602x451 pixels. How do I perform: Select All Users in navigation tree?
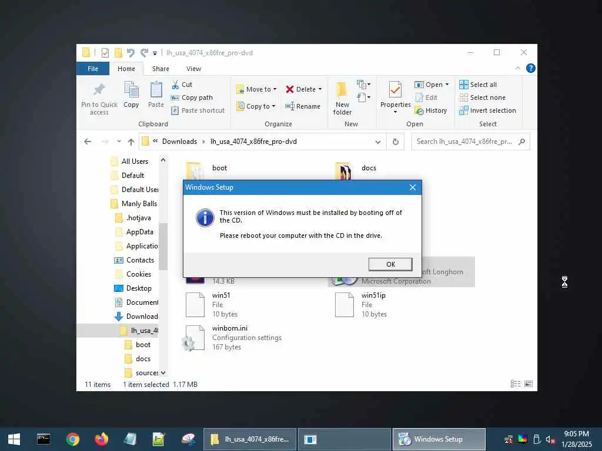click(x=135, y=161)
